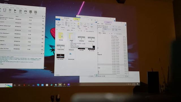This screenshot has height=102, width=181.
Task: Select the Mass Effect 3 game row
Action: coord(22,45)
